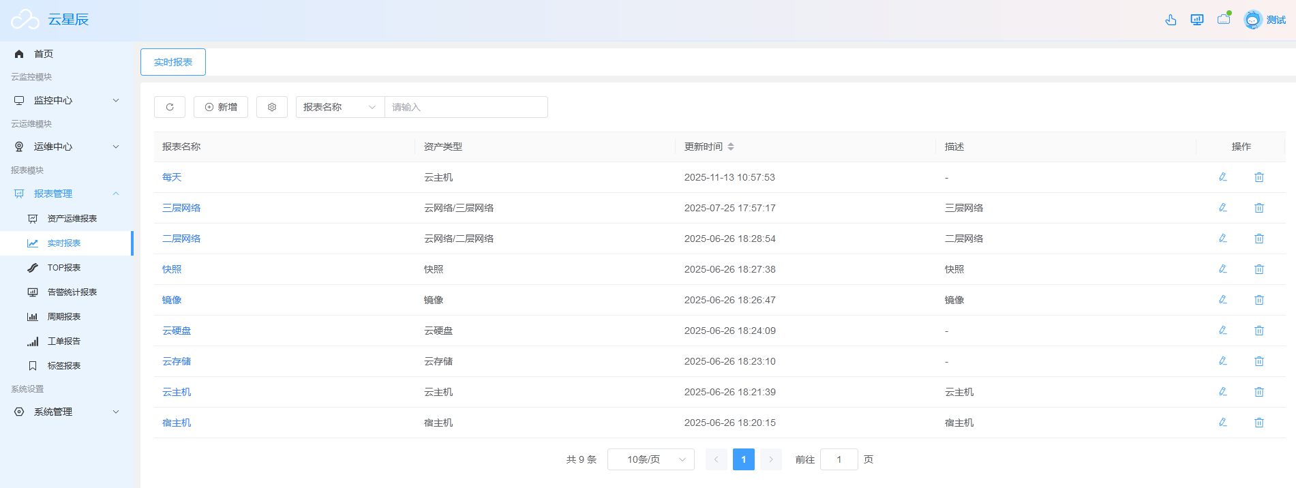Viewport: 1296px width, 488px height.
Task: Click the 前往 page number input
Action: point(839,459)
